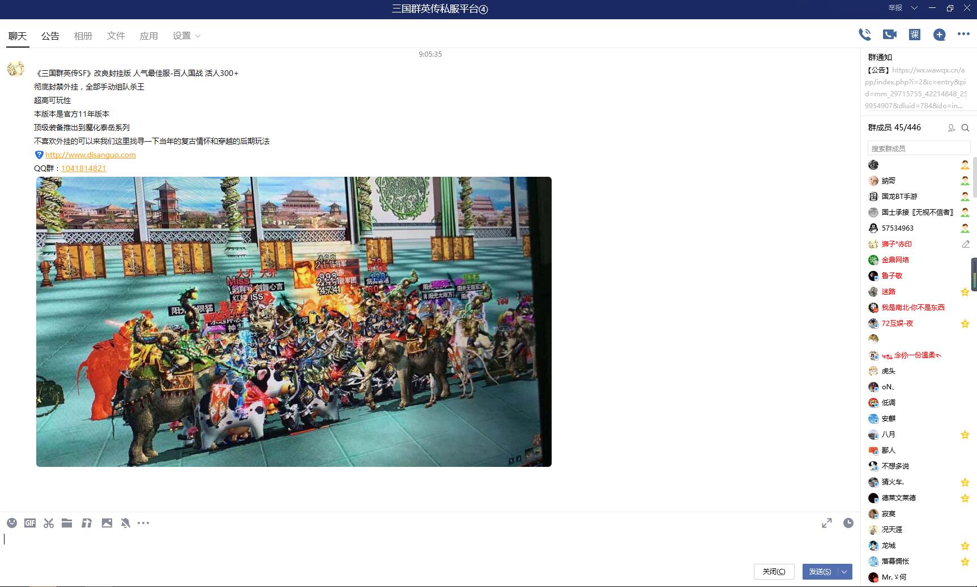The height and width of the screenshot is (587, 977).
Task: Click the muted bell notification icon
Action: point(126,523)
